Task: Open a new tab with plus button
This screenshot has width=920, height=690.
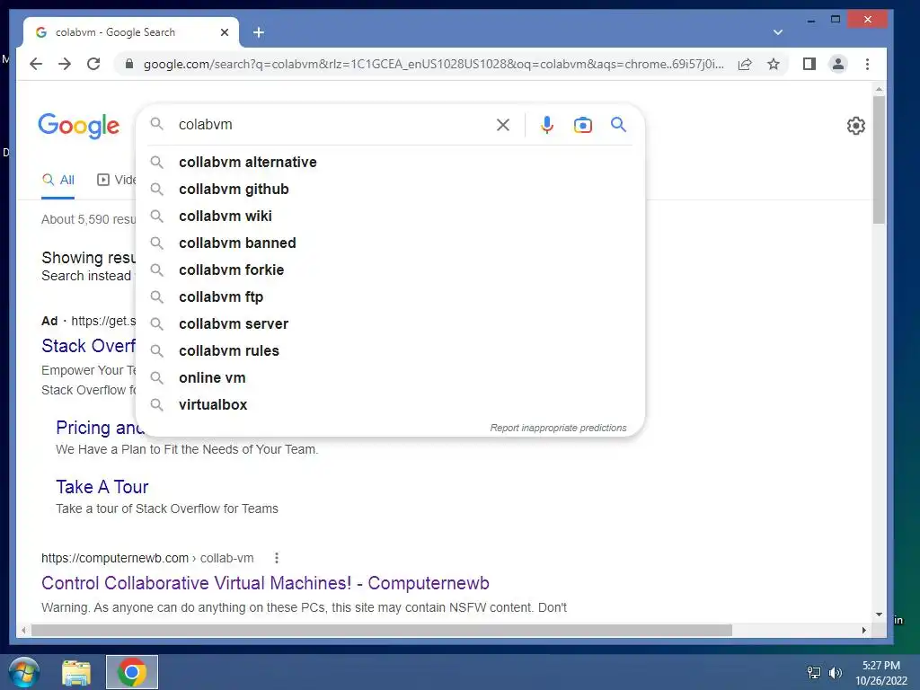Action: 258,32
